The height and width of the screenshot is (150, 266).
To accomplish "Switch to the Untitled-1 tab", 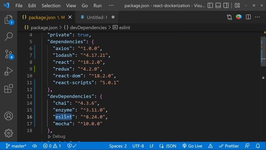I will [97, 17].
